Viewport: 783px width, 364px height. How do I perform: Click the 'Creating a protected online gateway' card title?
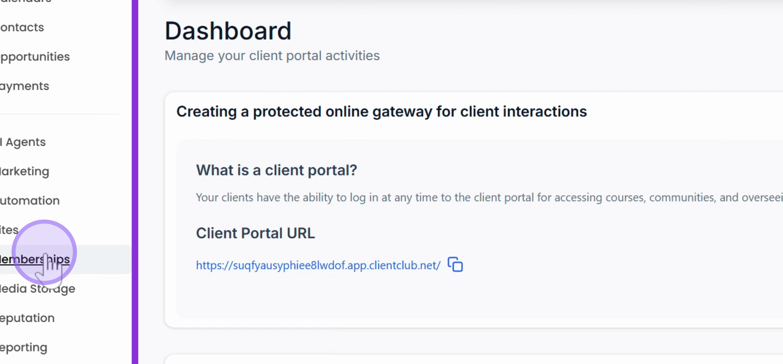click(x=382, y=112)
